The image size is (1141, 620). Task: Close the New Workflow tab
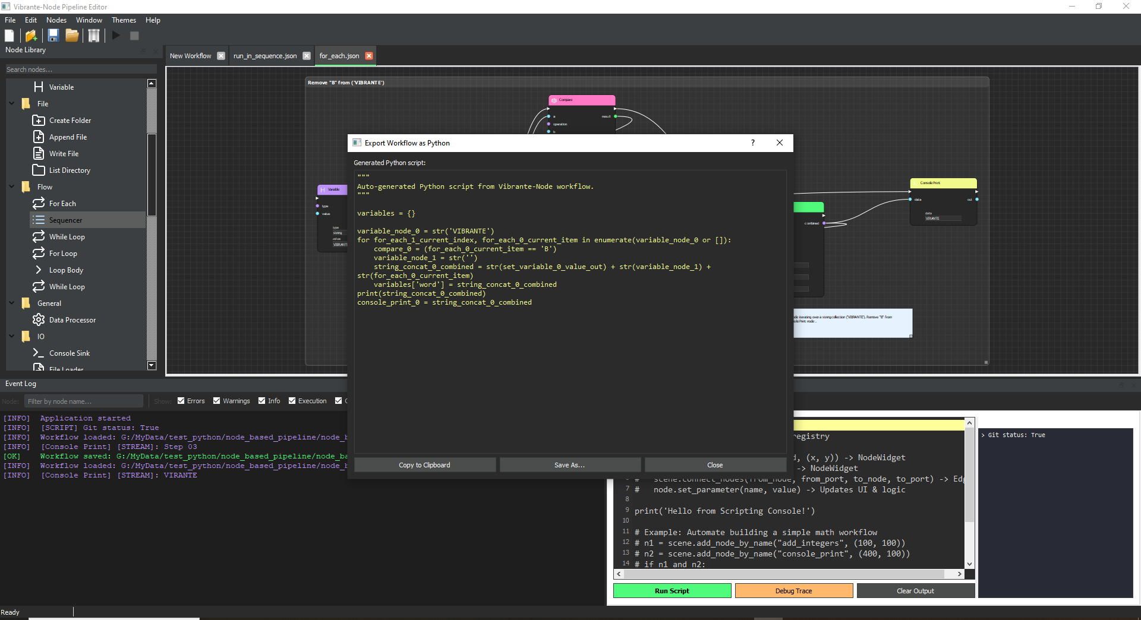(x=221, y=56)
